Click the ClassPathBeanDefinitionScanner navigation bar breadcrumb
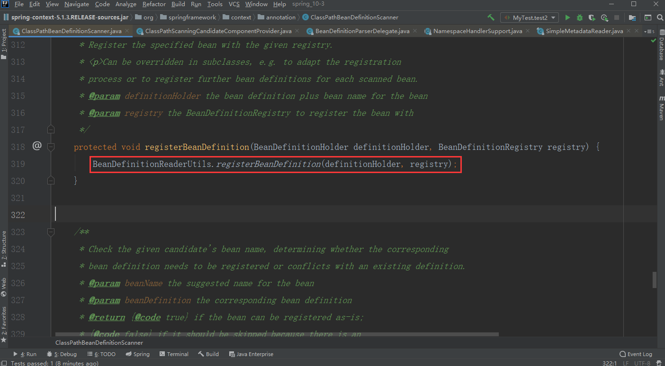Viewport: 665px width, 366px height. pyautogui.click(x=350, y=17)
